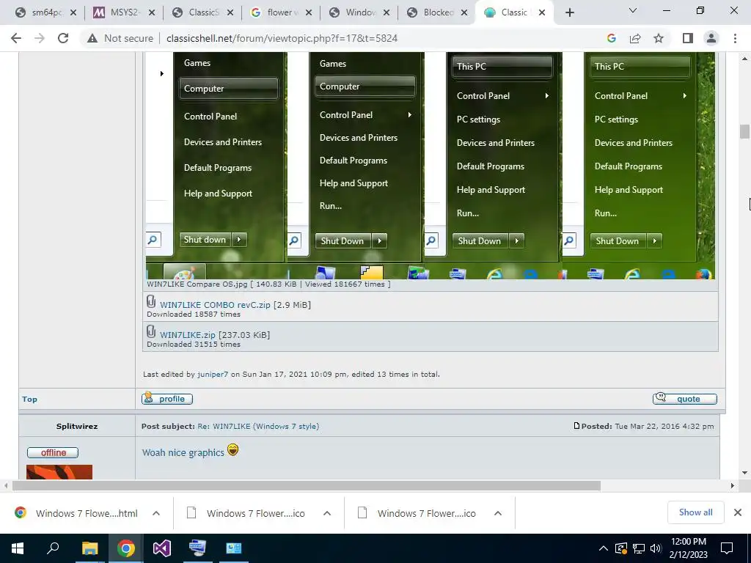
Task: Click the Top link
Action: pos(29,400)
